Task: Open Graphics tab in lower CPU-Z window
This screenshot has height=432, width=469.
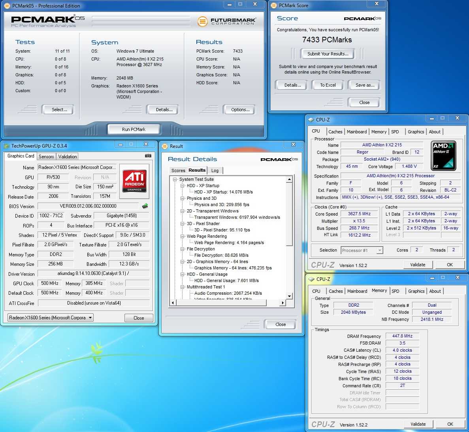Action: click(416, 291)
